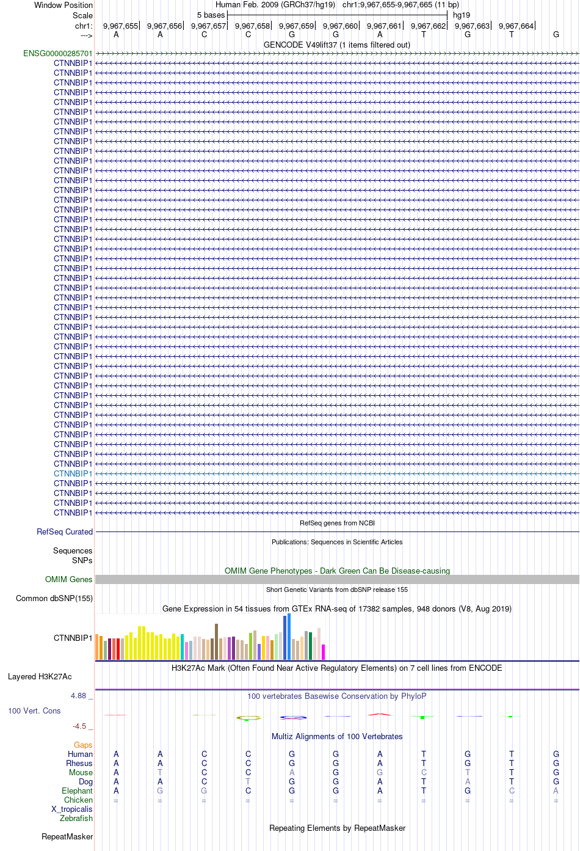Click the H3K27Ac Mark track title
Screen dimensions: 580x851
click(x=337, y=668)
